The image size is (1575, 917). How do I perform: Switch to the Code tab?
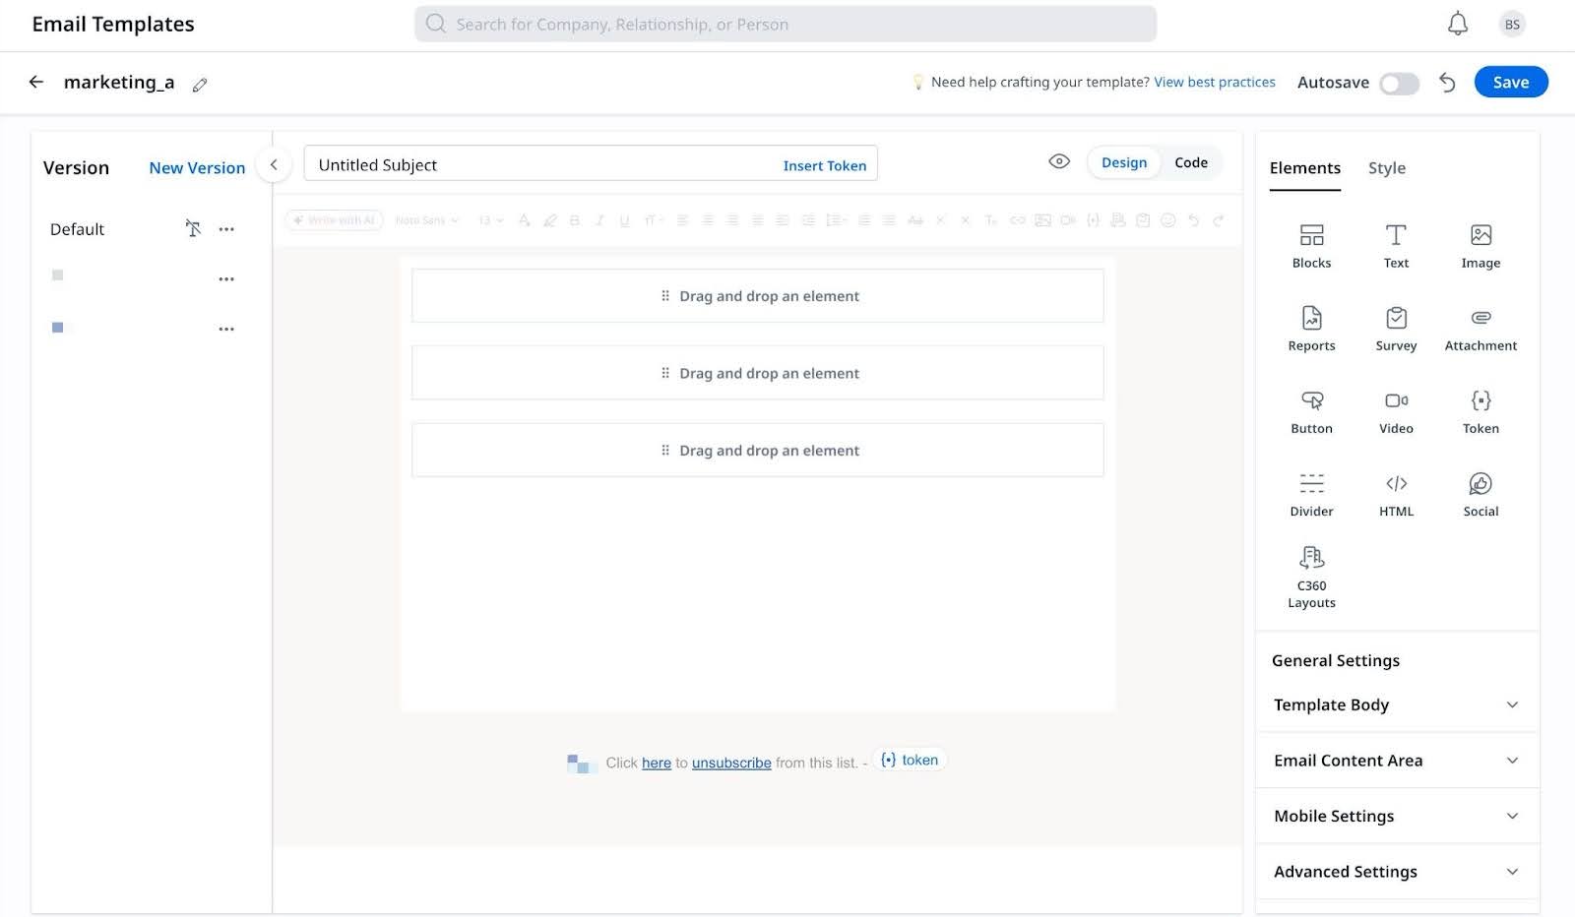coord(1191,162)
